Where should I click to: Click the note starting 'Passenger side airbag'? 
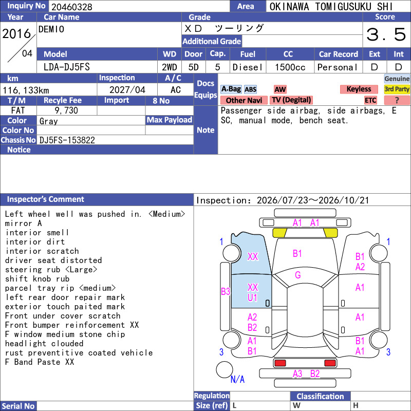309,116
